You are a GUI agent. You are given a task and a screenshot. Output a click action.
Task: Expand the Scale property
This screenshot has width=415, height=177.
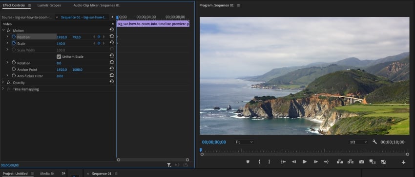tap(7, 43)
